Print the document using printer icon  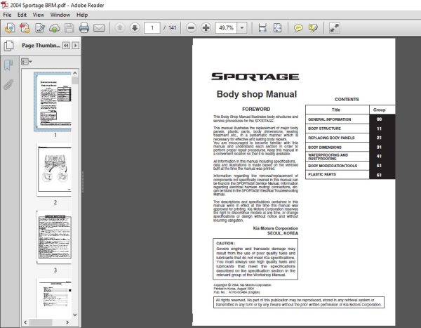click(x=84, y=27)
